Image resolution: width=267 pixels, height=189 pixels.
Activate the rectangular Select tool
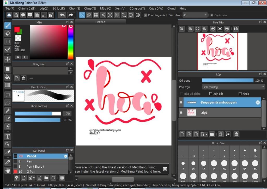click(8, 95)
